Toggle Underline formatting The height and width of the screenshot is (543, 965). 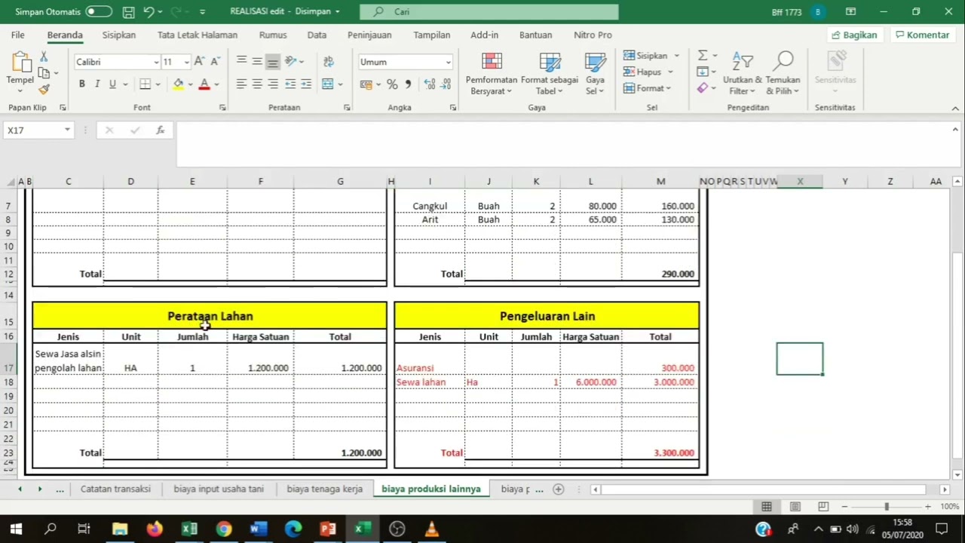112,84
